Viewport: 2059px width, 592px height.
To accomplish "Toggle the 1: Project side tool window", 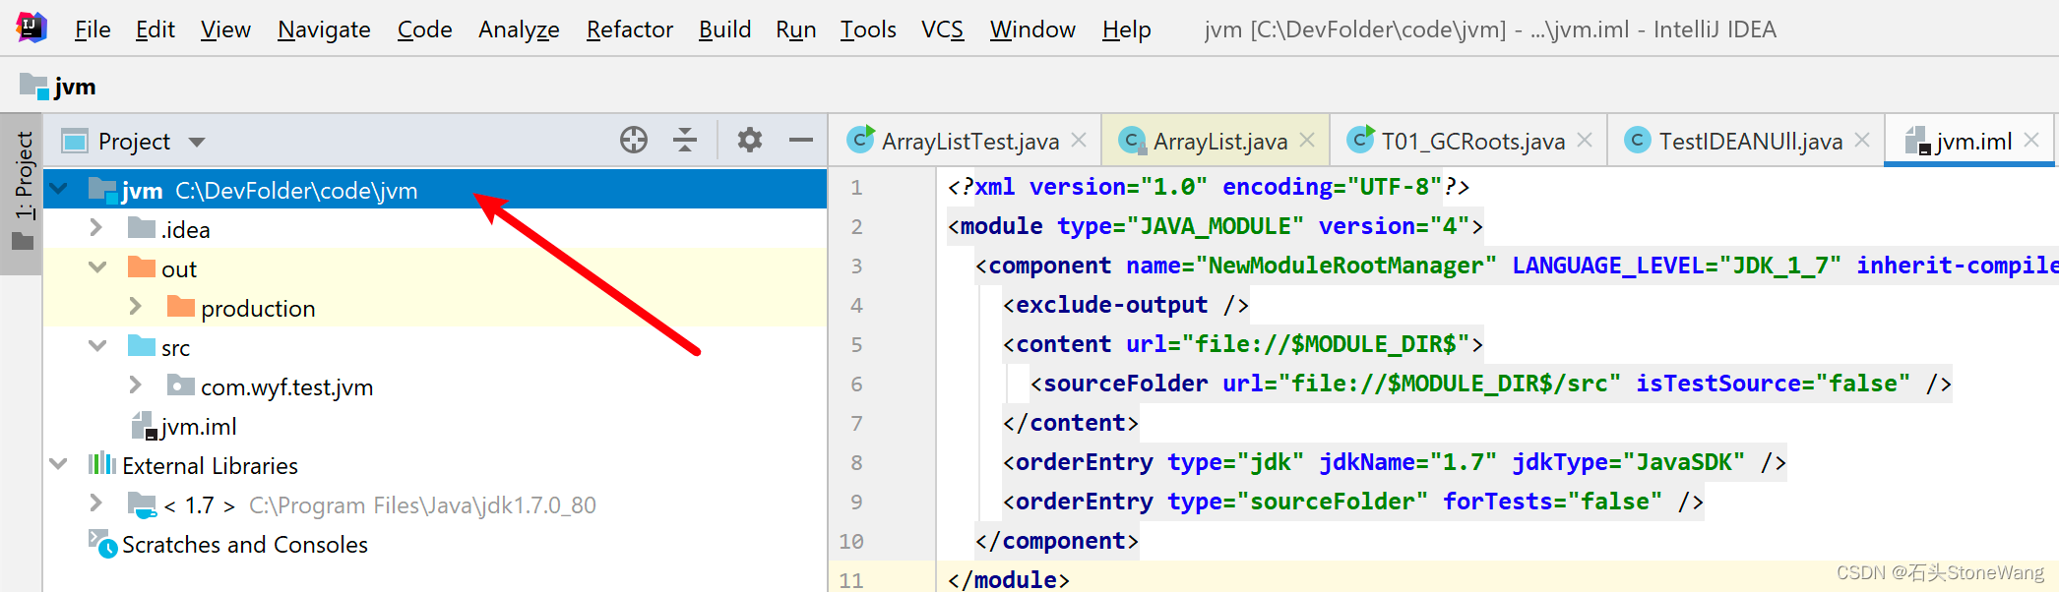I will 22,191.
